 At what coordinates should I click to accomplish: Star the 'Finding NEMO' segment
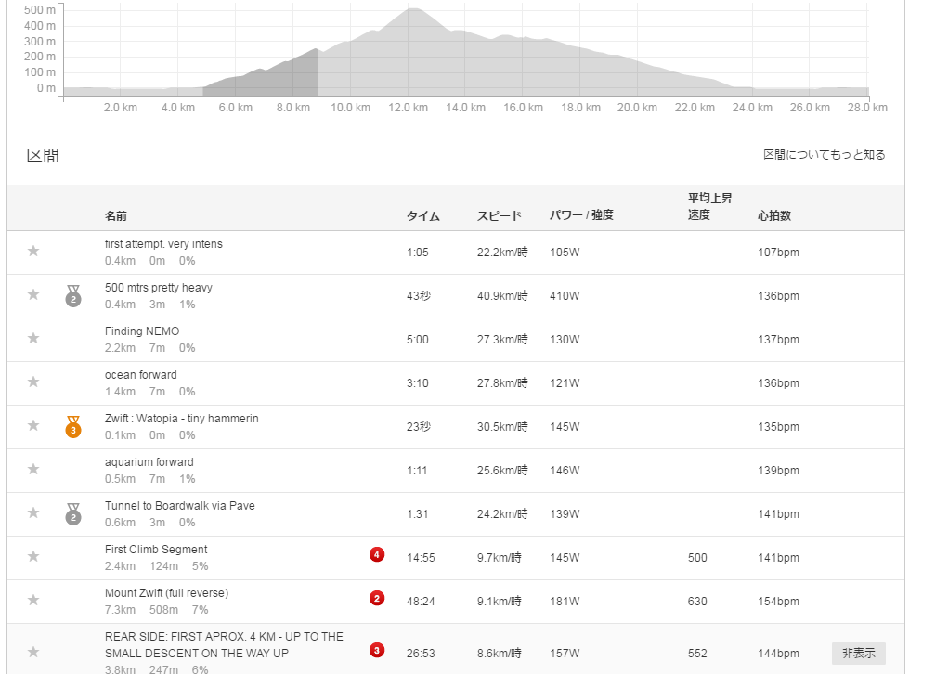[x=33, y=338]
